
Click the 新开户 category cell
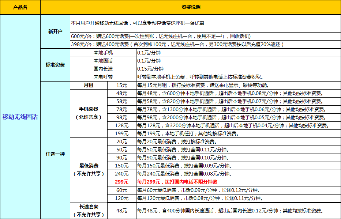point(55,32)
